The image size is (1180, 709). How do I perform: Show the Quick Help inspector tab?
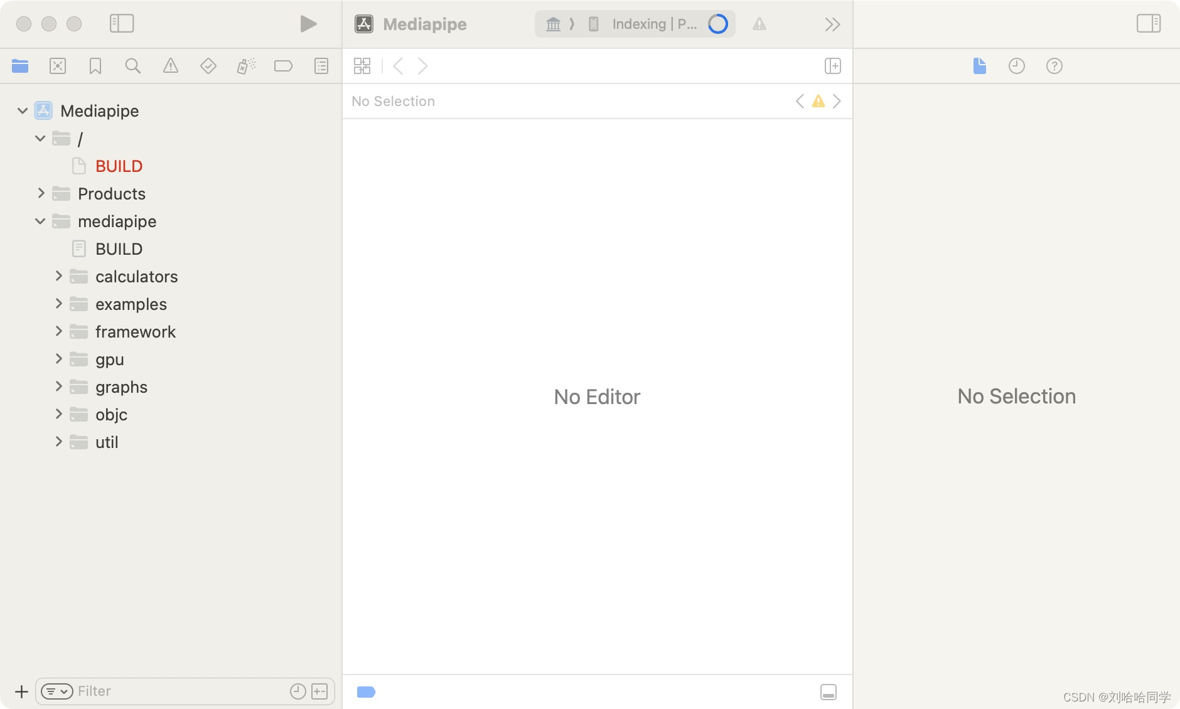(1054, 66)
